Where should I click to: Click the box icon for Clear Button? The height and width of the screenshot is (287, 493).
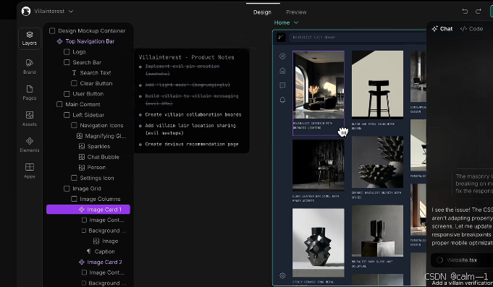(x=74, y=84)
